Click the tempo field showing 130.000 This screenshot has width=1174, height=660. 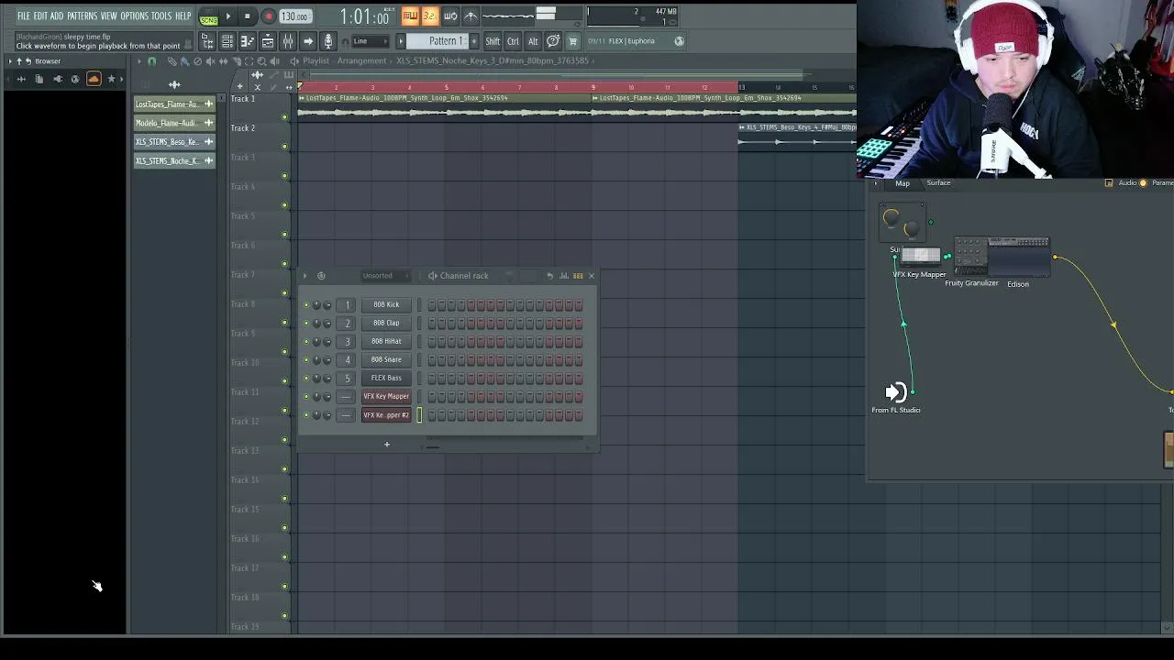click(294, 16)
